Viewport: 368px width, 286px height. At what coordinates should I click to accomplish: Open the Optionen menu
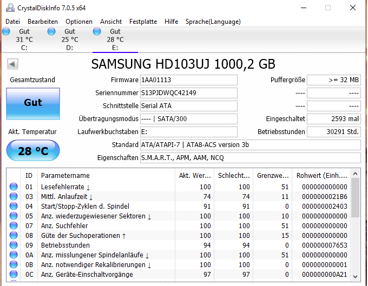click(79, 22)
